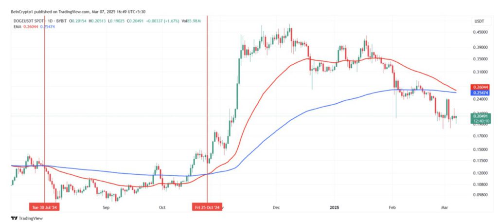Click the DOGEUSDT SPOT symbol title
498x223 pixels.
click(x=29, y=20)
